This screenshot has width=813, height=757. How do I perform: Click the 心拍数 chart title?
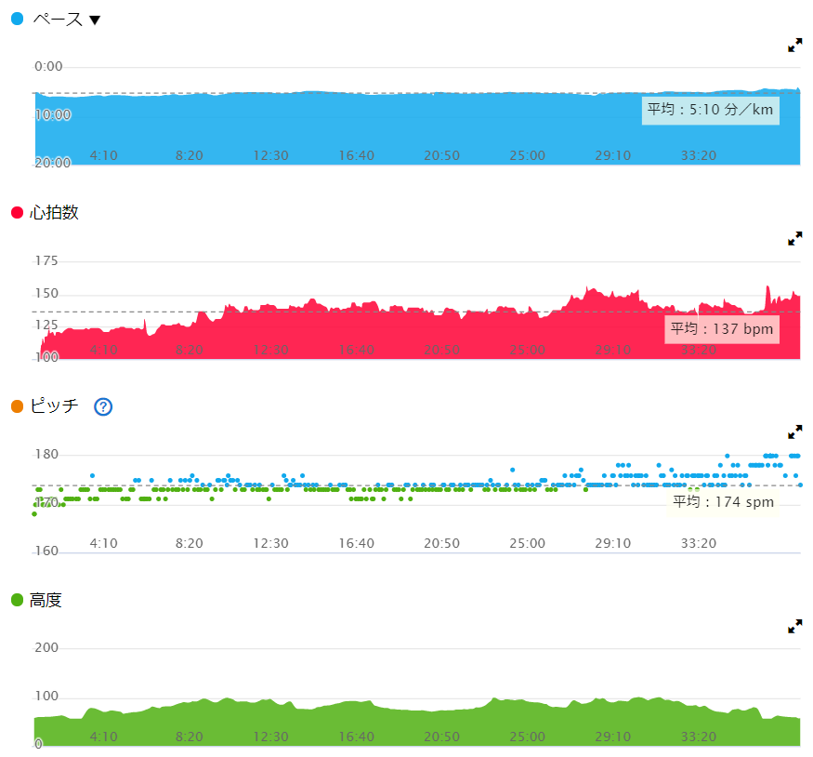pyautogui.click(x=54, y=213)
